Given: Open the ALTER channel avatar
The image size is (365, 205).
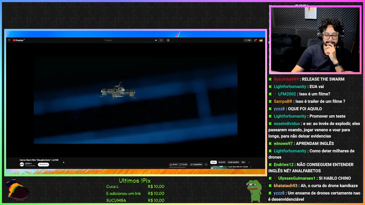Looking at the screenshot, I should (22, 164).
